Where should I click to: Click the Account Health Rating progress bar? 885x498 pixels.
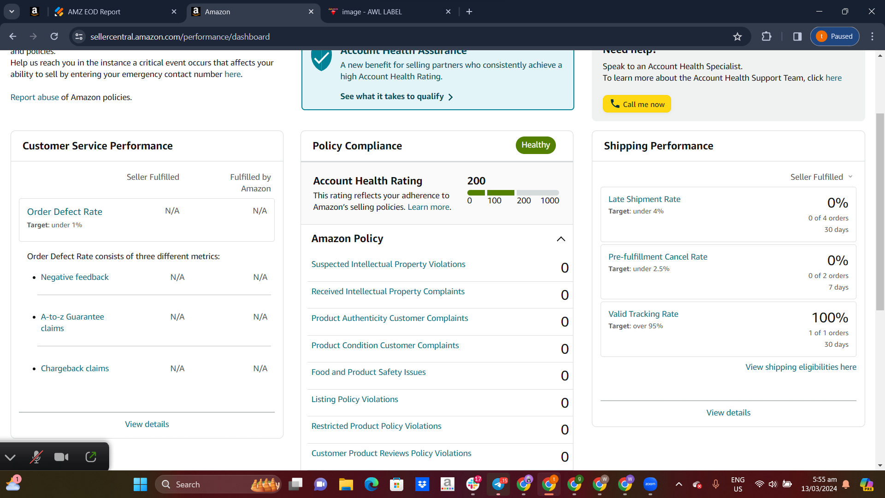tap(513, 193)
